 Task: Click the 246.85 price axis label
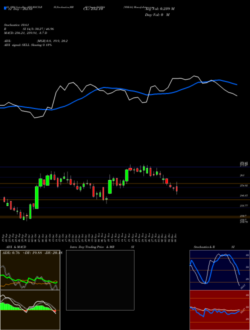pos(243,195)
